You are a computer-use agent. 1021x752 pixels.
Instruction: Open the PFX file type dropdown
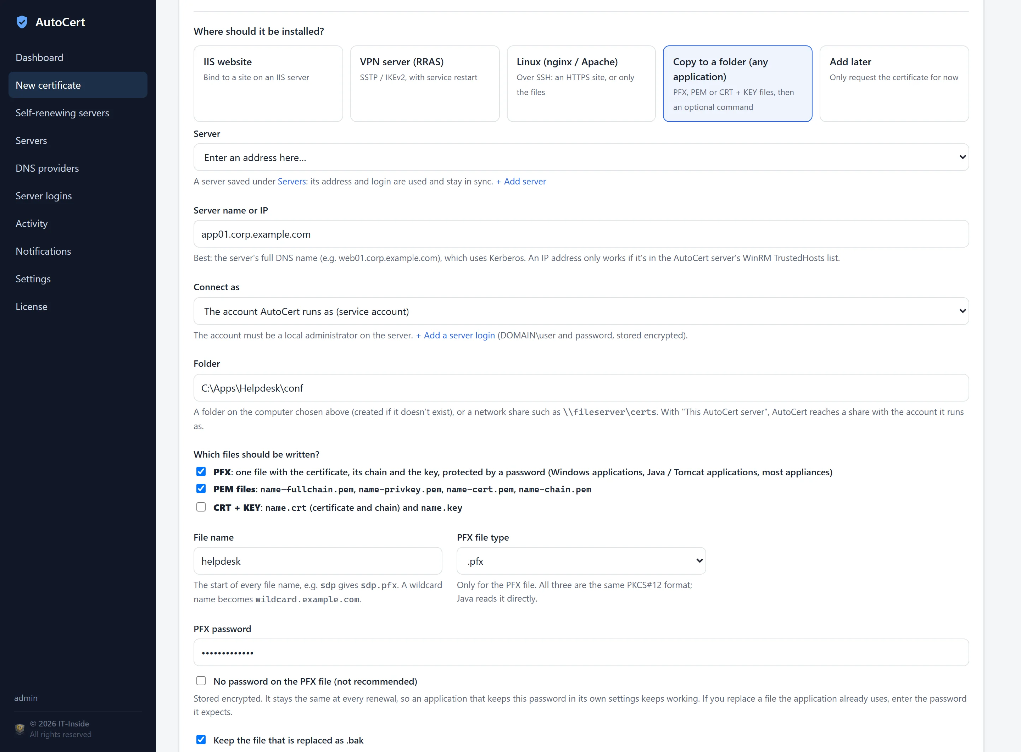tap(581, 561)
